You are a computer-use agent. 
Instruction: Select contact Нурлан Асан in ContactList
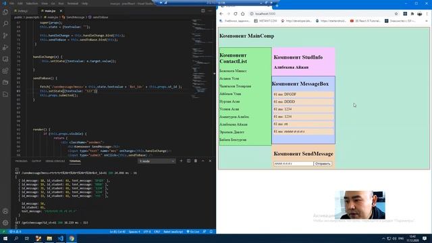pyautogui.click(x=230, y=101)
